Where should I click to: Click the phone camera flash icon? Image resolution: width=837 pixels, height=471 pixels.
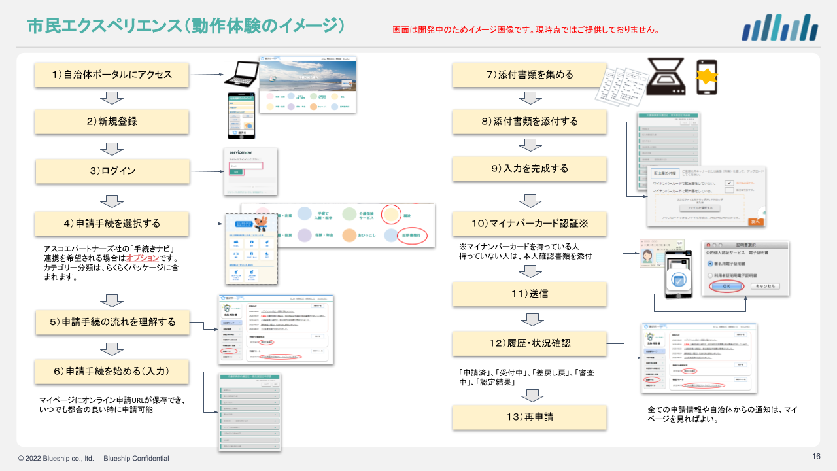(x=706, y=77)
